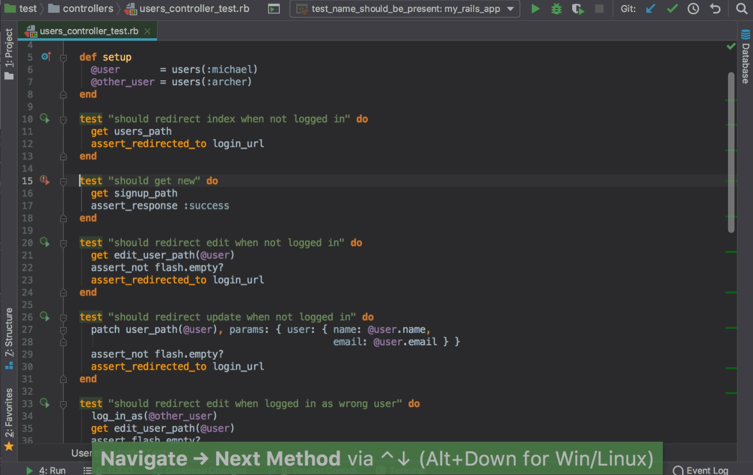Click "should get new" test name string

[x=154, y=181]
